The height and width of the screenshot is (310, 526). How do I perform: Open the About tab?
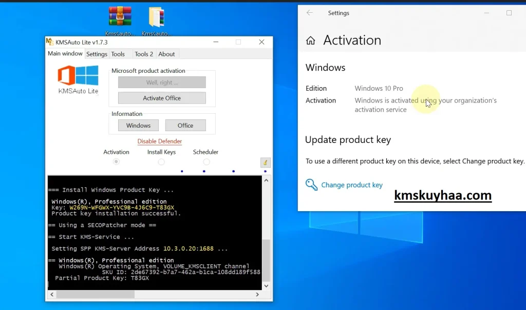(x=166, y=54)
